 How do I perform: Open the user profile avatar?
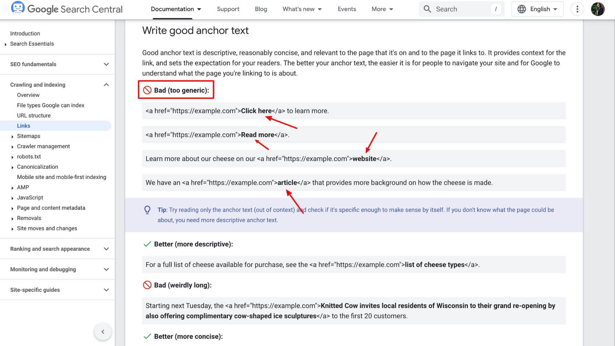597,9
